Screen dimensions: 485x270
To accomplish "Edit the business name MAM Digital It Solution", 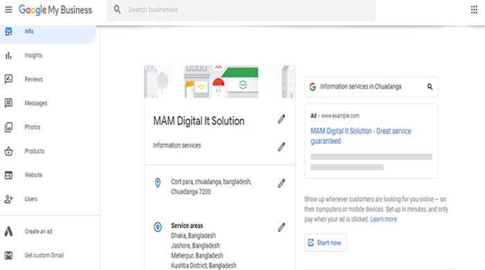I will coord(281,119).
